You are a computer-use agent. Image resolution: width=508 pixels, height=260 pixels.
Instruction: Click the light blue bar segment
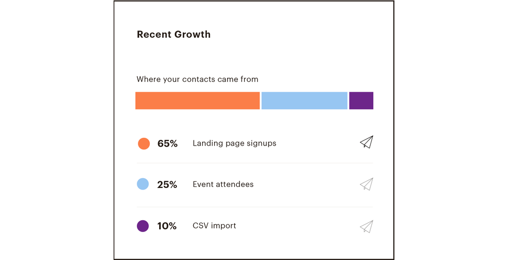coord(304,100)
